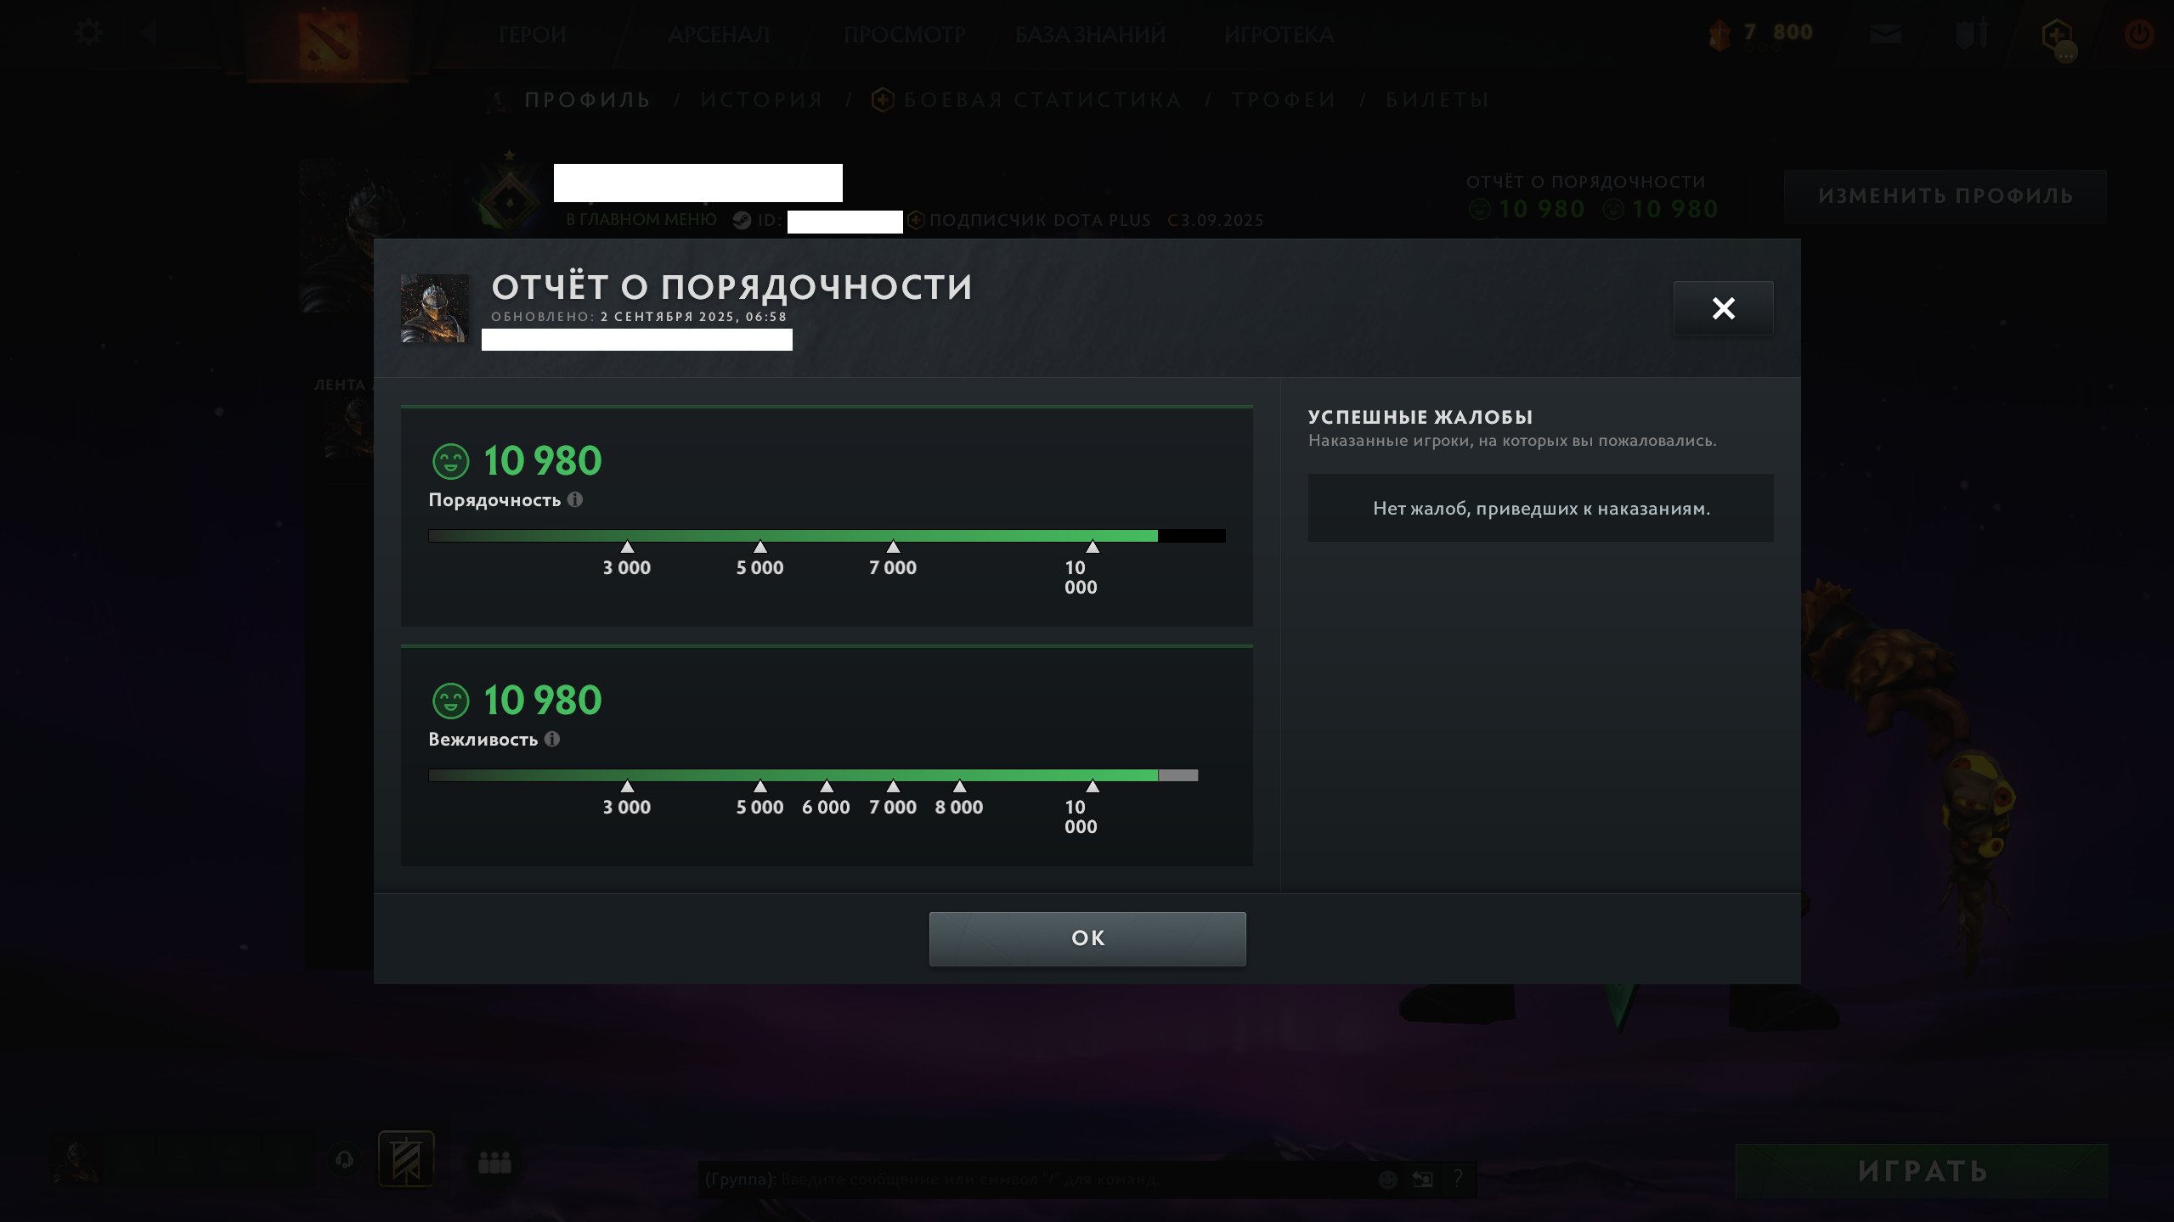Click the player avatar in report header

(x=434, y=308)
